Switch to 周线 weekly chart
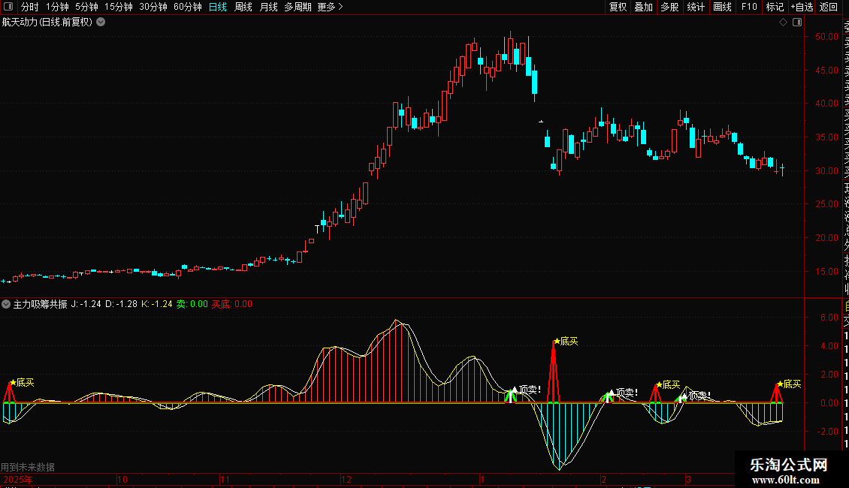Screen dimensions: 849x488 pos(243,7)
